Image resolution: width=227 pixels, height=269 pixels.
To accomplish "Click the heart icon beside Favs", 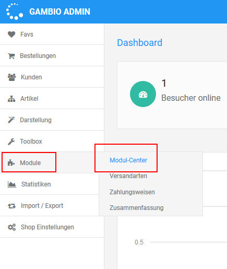I will [11, 34].
